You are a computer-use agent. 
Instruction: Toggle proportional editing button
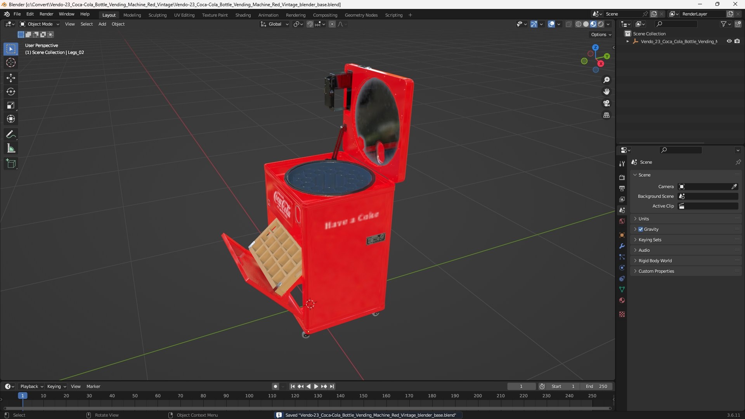point(332,24)
